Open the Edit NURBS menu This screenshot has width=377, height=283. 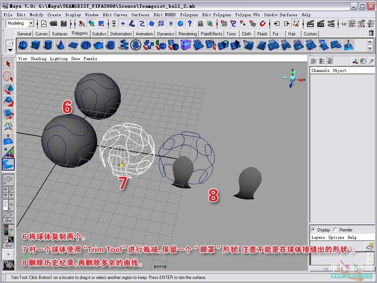click(x=165, y=15)
